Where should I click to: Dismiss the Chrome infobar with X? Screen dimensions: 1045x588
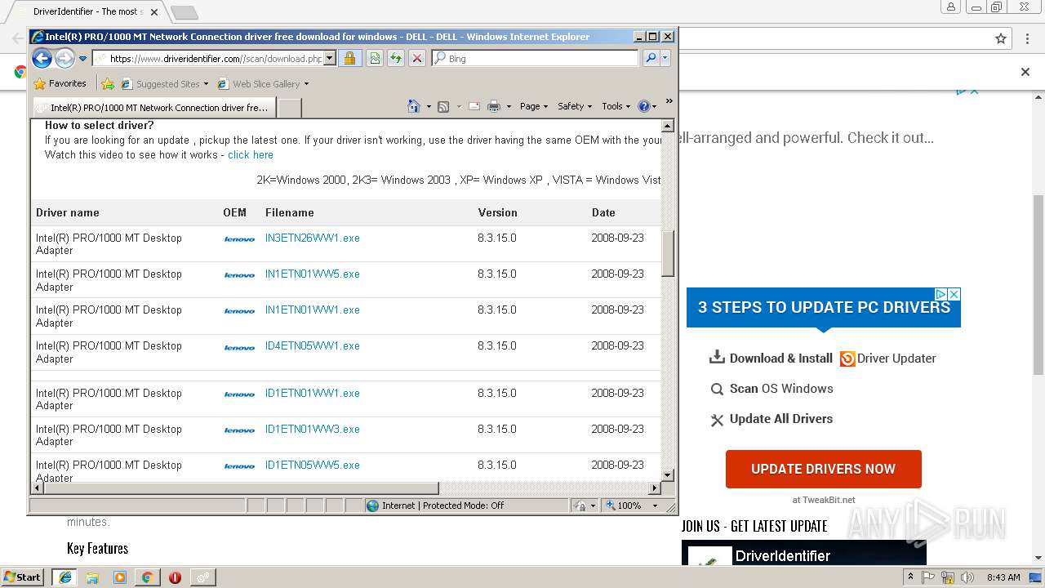1025,72
